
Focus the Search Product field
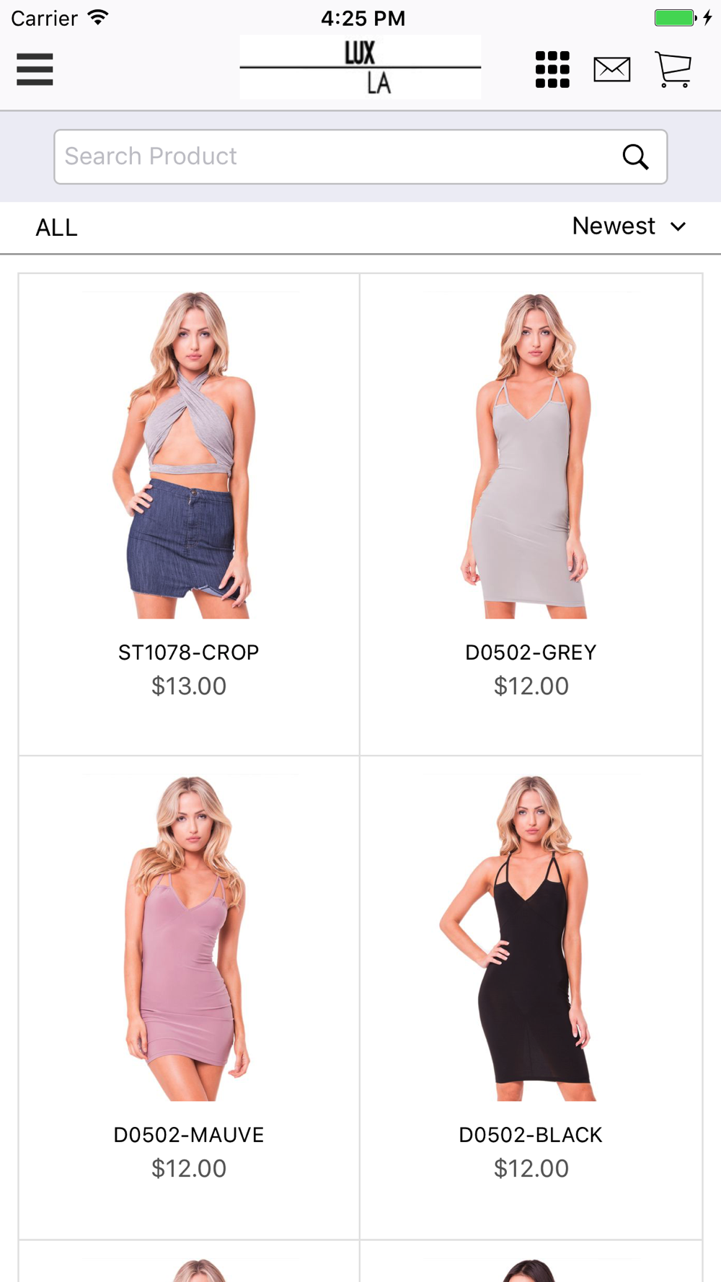point(360,156)
